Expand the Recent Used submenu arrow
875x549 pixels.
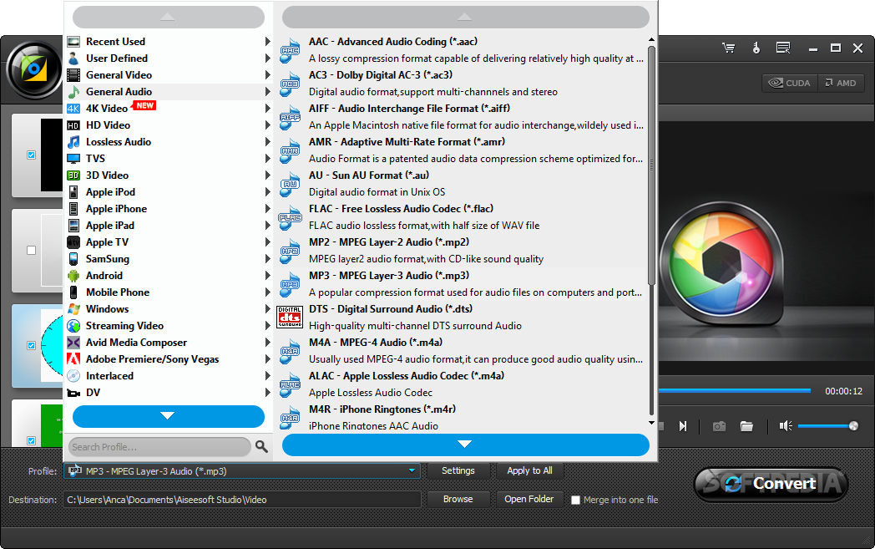click(x=268, y=41)
